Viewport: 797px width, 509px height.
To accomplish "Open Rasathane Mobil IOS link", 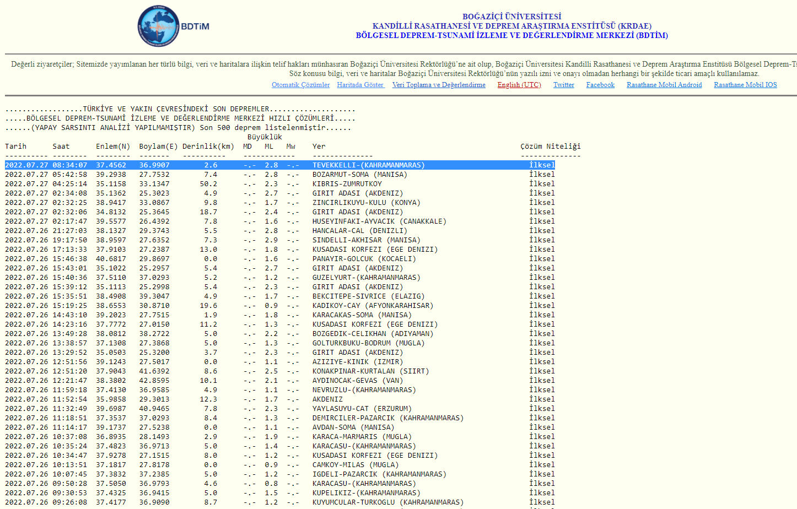I will pyautogui.click(x=745, y=85).
